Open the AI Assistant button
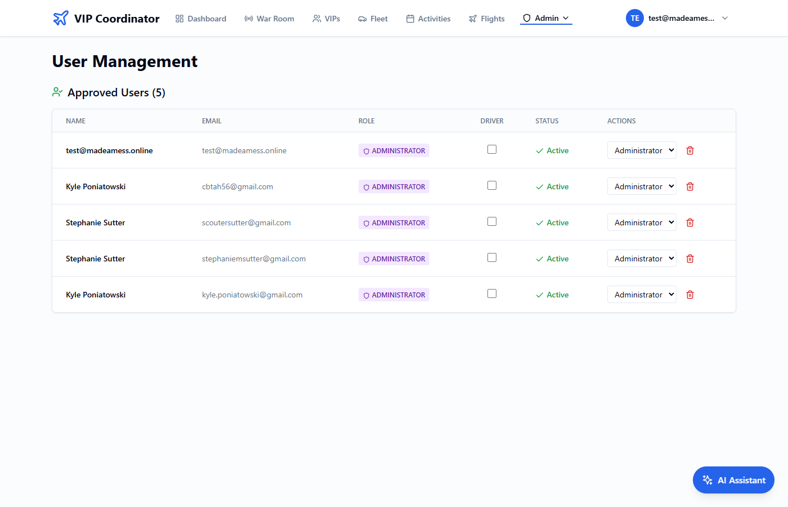The width and height of the screenshot is (788, 507). 733,480
